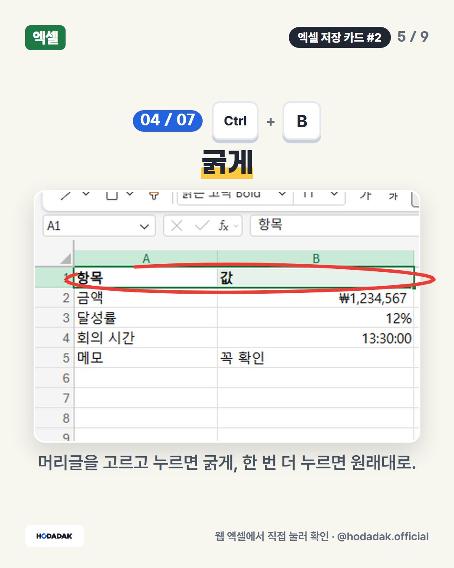
Task: Click the HODADAK logo
Action: click(55, 536)
